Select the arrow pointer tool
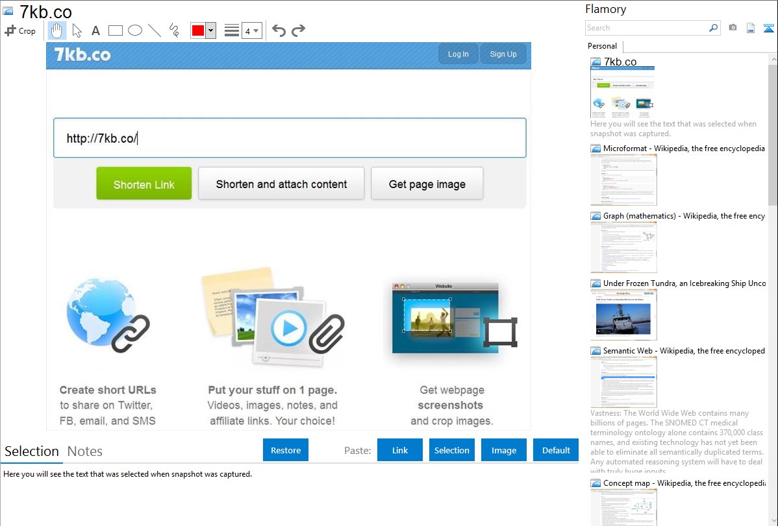 pos(77,30)
